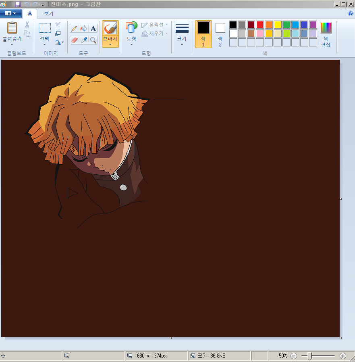Choose the red swatch in the palette
The image size is (355, 362).
(x=260, y=25)
